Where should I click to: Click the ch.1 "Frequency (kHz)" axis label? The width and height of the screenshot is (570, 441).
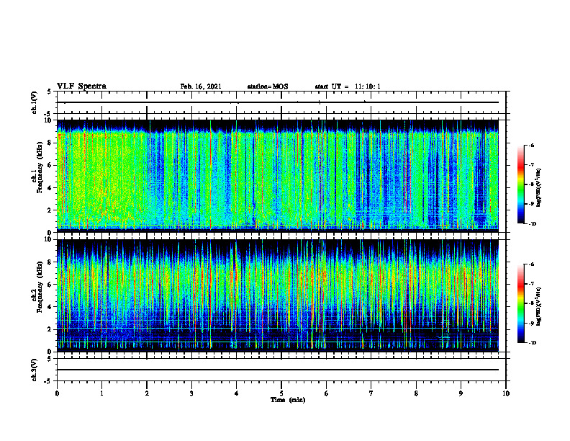point(40,168)
